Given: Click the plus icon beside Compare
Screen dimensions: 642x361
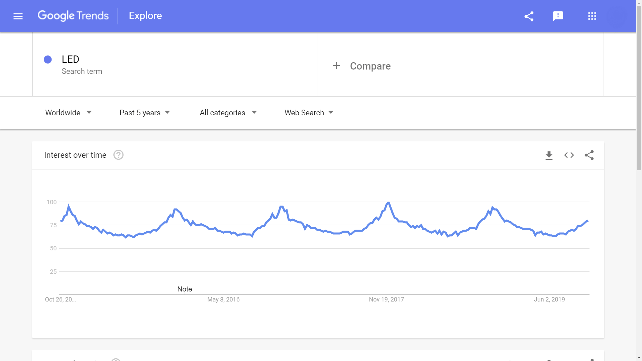Looking at the screenshot, I should click(x=336, y=66).
